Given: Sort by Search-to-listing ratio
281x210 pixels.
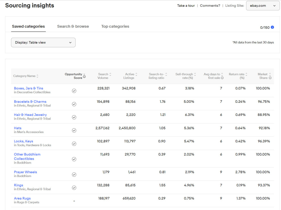Looking at the screenshot, I should pyautogui.click(x=166, y=74).
